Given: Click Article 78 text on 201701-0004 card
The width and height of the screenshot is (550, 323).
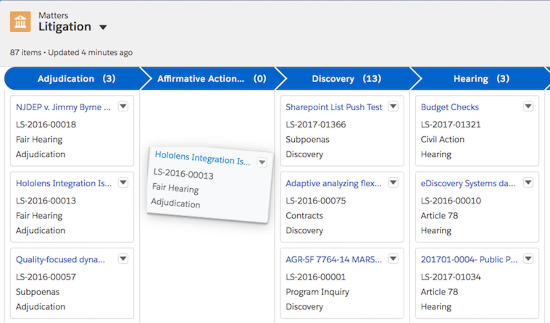Looking at the screenshot, I should [x=440, y=292].
